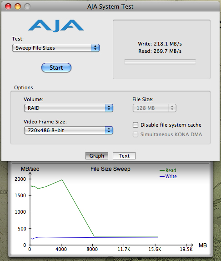Click the AJA System Test window title
The image size is (221, 261).
click(x=110, y=7)
